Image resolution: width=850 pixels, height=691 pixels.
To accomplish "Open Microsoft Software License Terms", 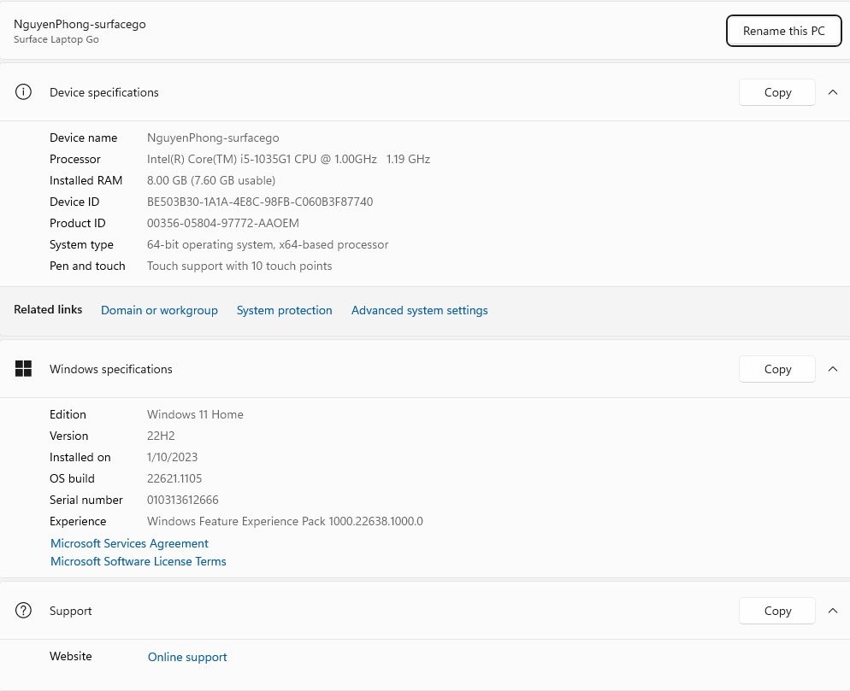I will 139,561.
